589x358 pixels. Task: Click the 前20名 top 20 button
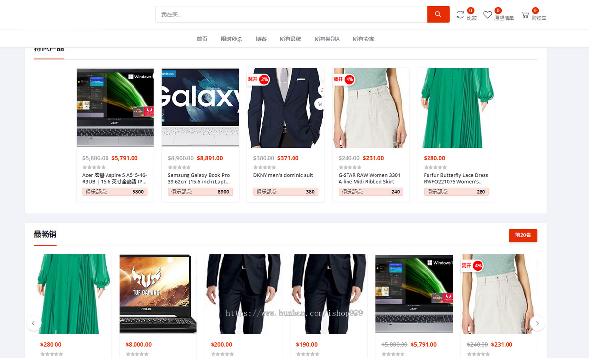[523, 235]
